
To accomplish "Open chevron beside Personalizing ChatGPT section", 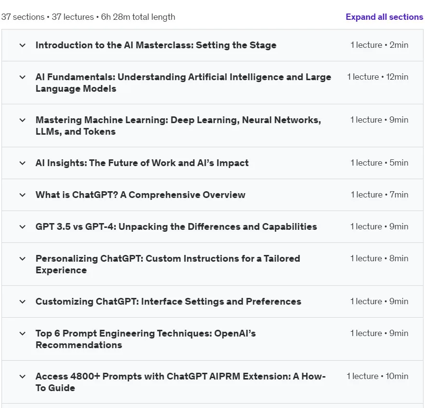I will 23,259.
